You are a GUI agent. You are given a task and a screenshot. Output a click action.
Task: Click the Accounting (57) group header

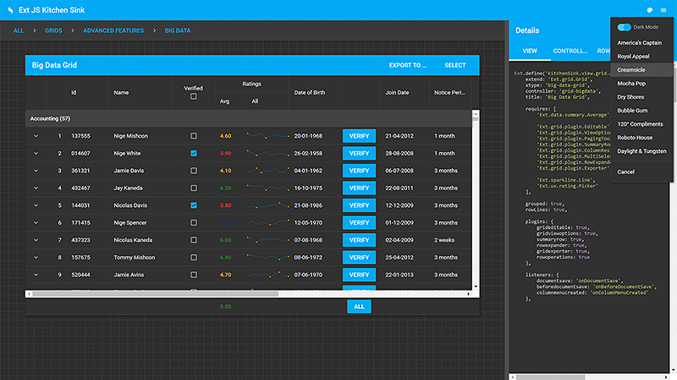pos(50,119)
